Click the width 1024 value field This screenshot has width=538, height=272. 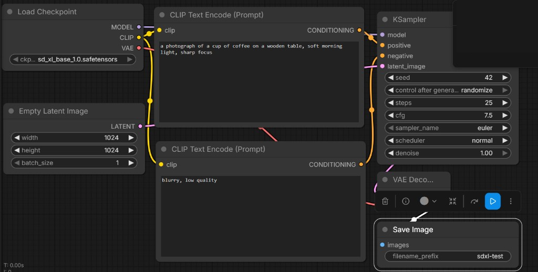(74, 138)
